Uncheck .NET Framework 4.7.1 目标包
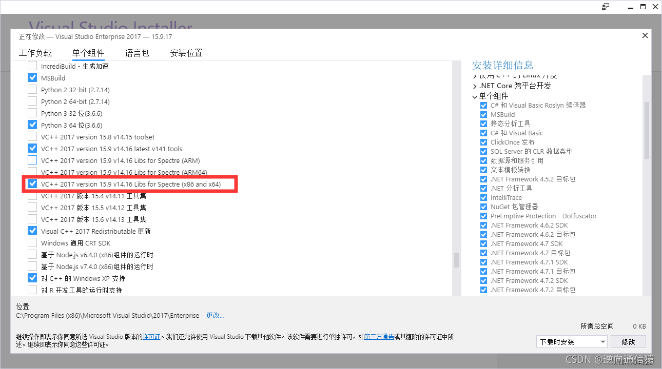Viewport: 662px width, 369px height. tap(483, 271)
